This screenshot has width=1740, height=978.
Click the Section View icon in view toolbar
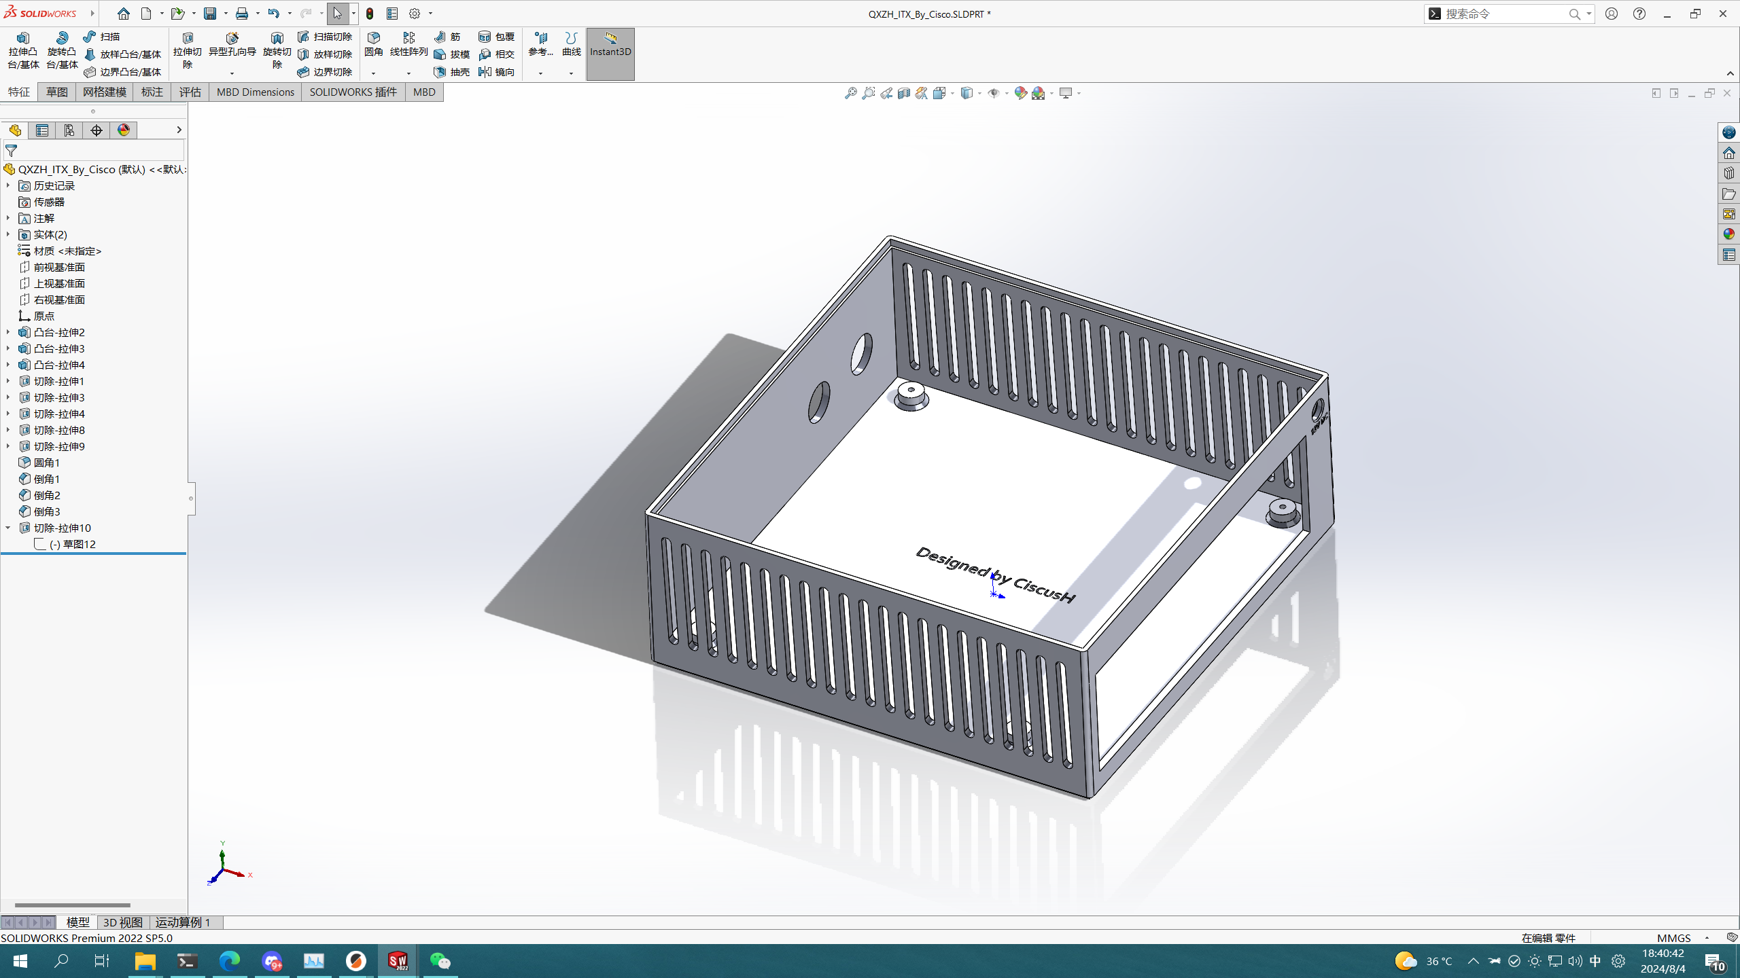904,93
